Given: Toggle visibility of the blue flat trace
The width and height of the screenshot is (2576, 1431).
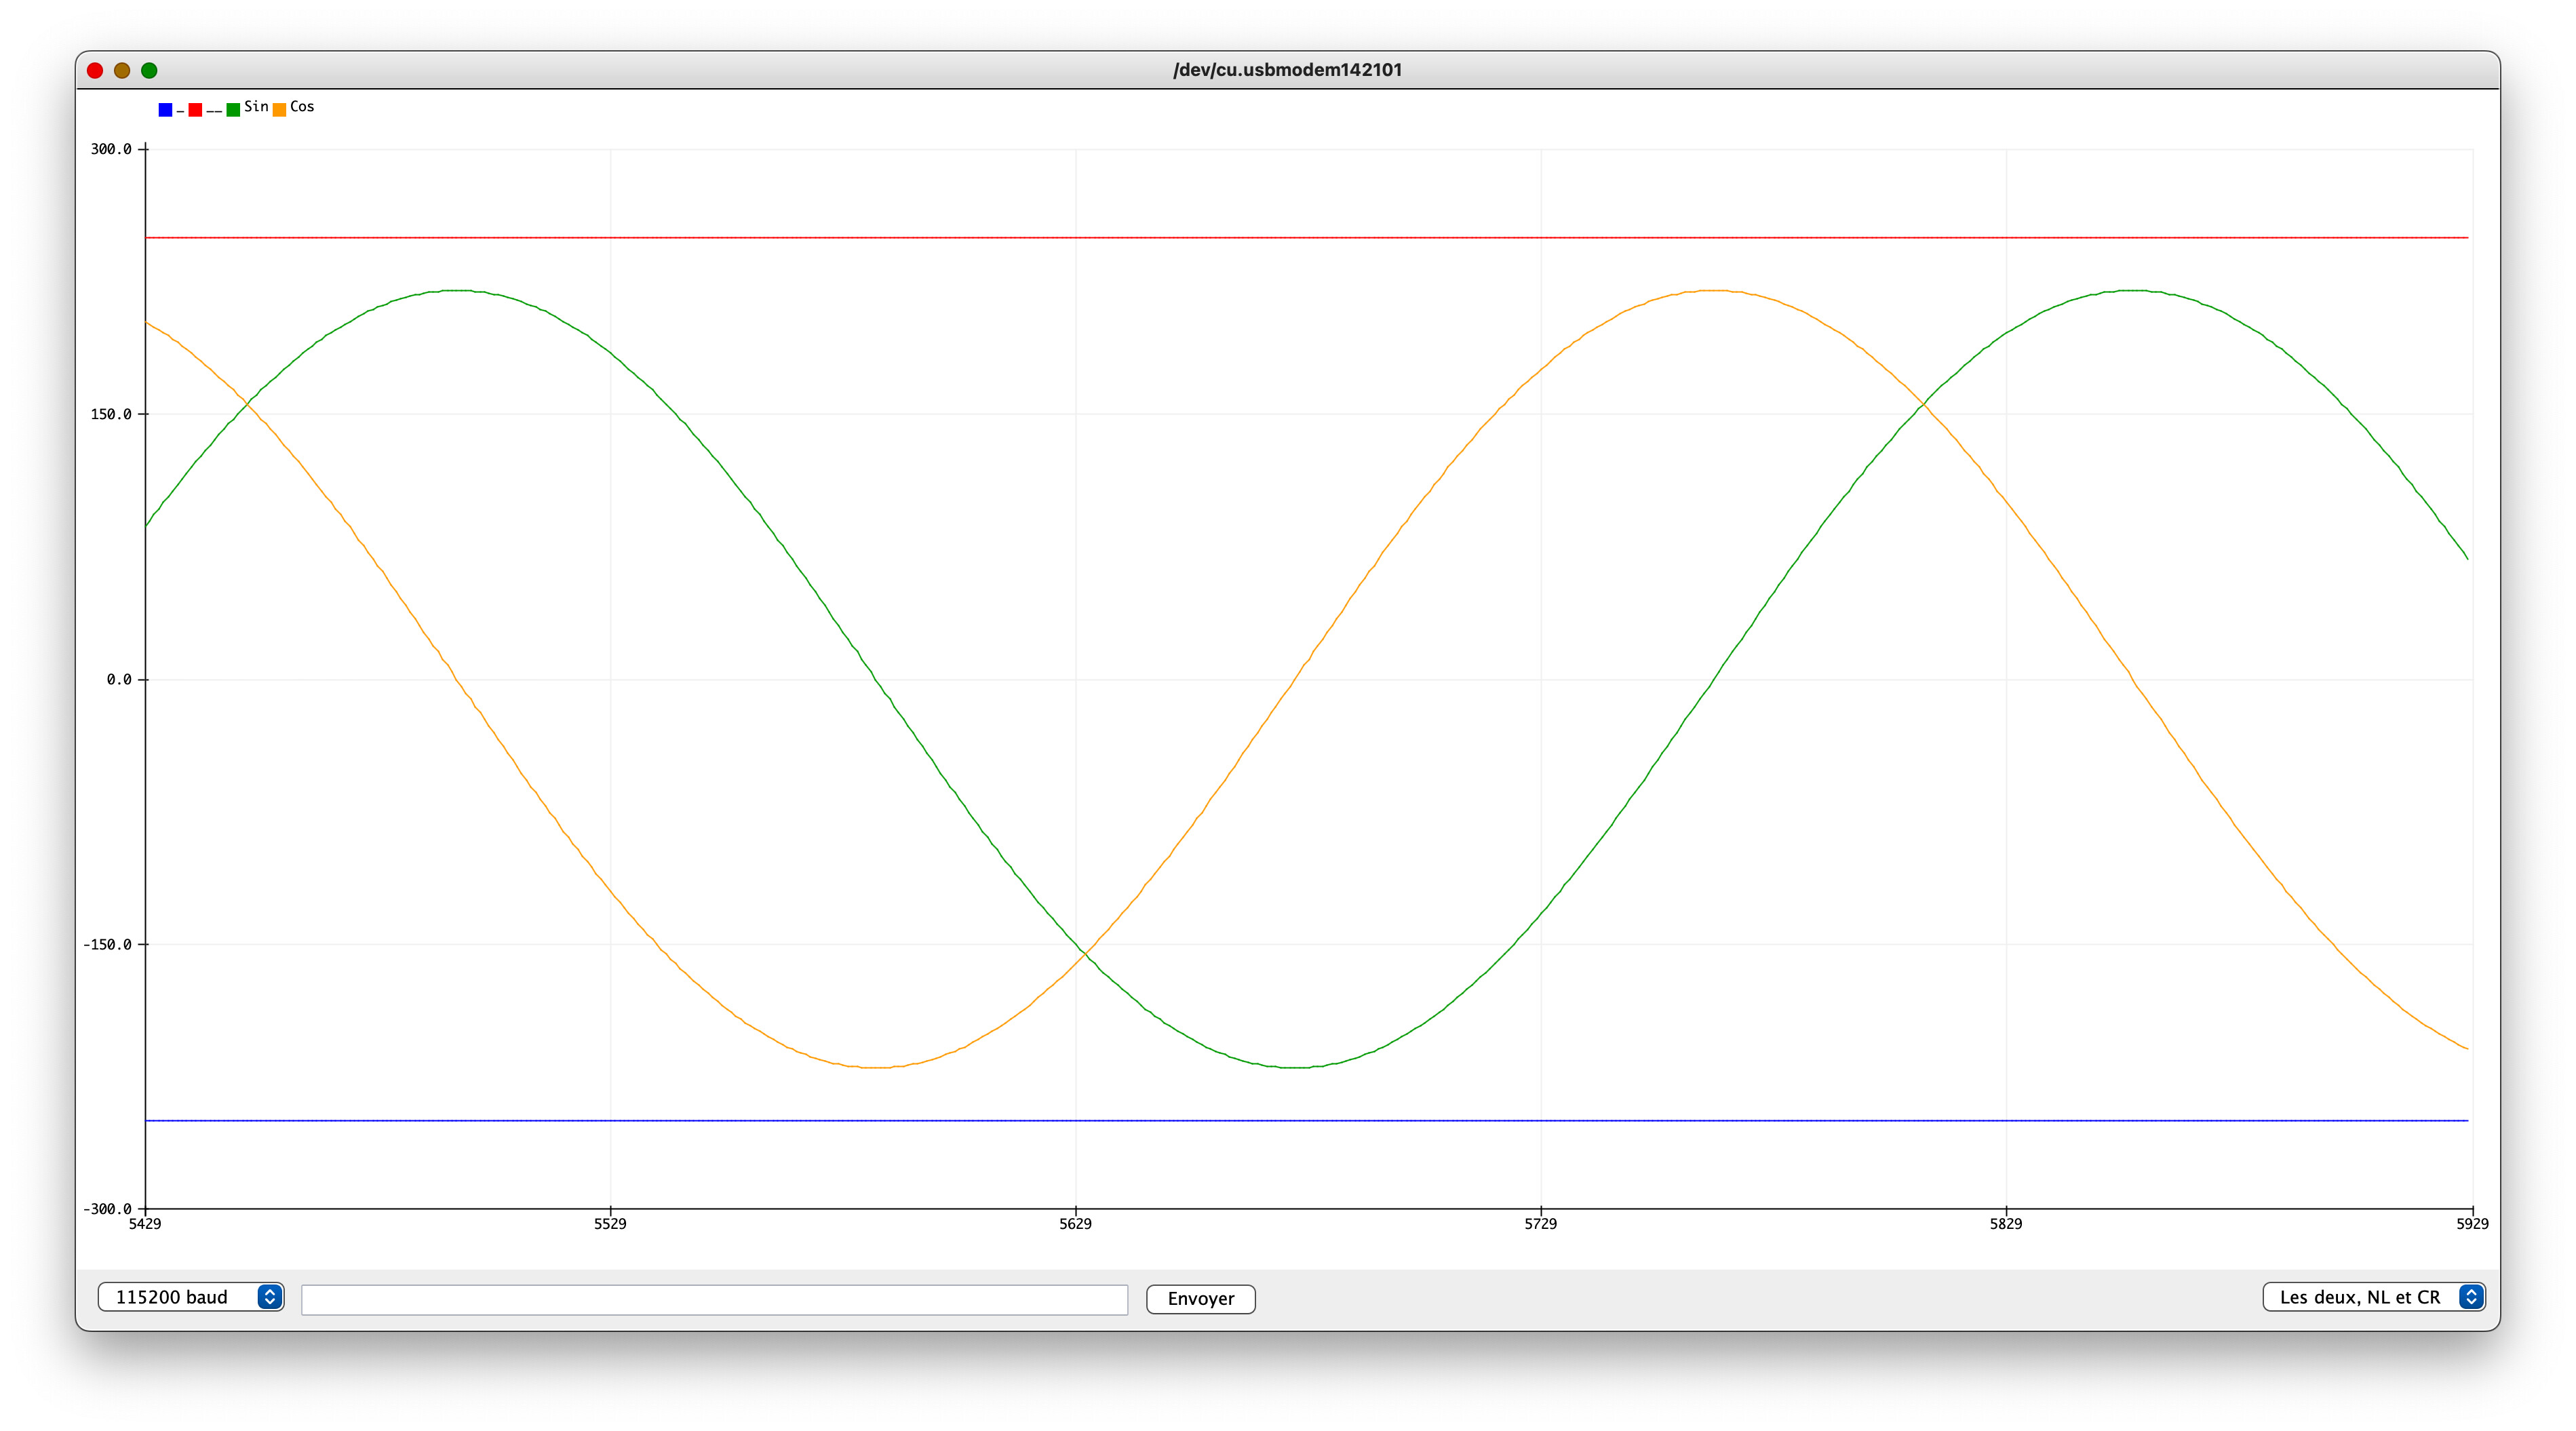Looking at the screenshot, I should 166,110.
